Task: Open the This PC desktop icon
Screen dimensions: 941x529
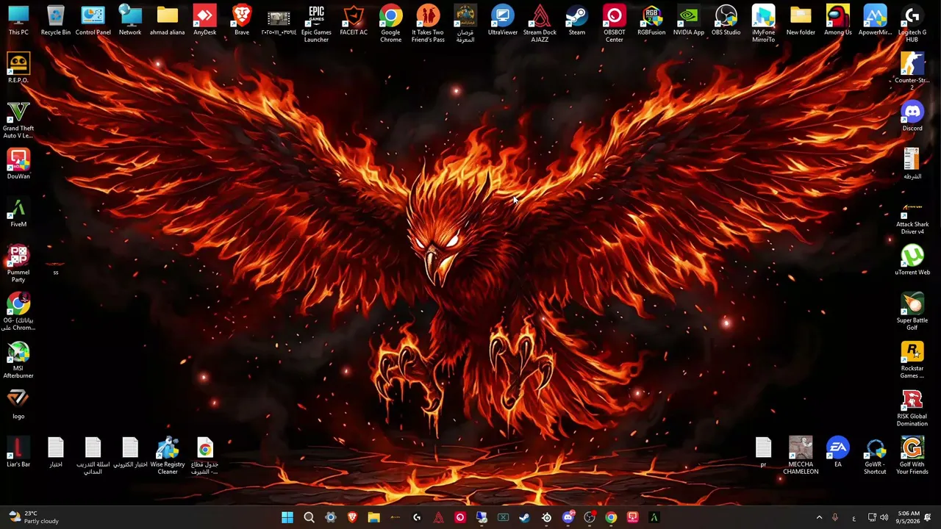Action: click(x=18, y=21)
